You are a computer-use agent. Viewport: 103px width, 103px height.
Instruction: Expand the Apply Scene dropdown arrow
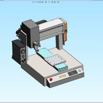coord(56,2)
